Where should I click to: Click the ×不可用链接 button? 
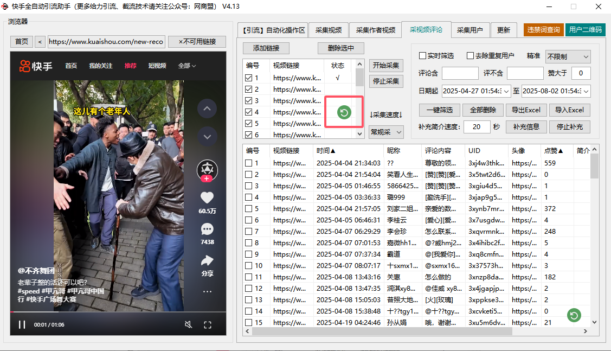(x=197, y=42)
